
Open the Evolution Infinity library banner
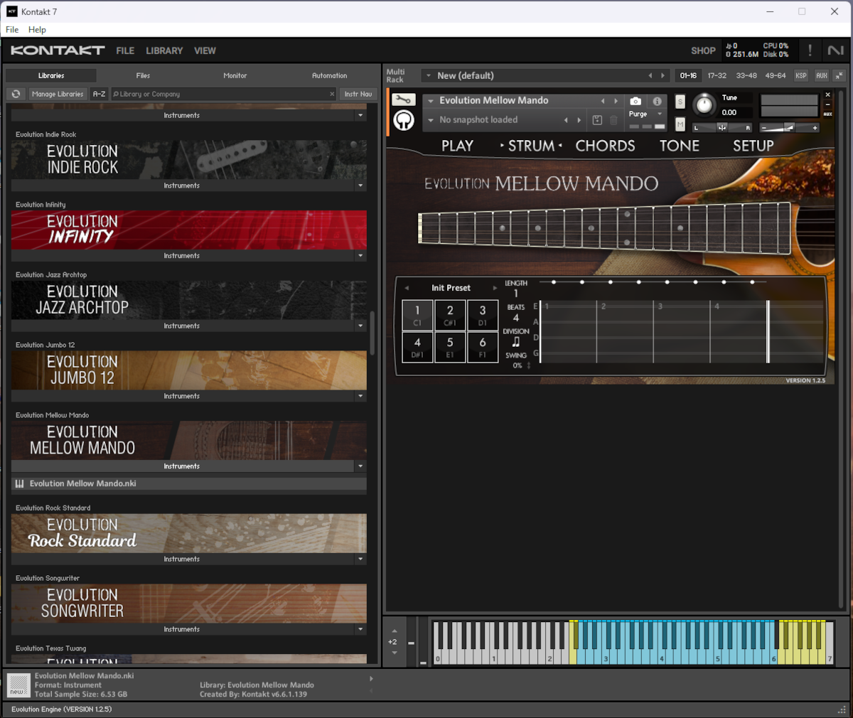pos(189,230)
